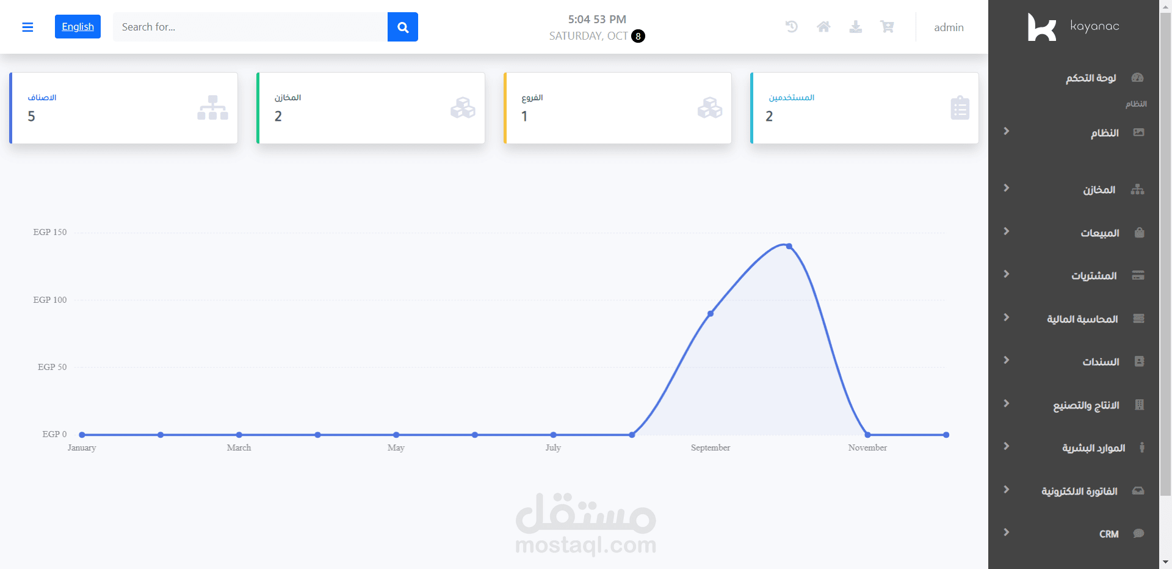Switch language with English button

(x=78, y=27)
